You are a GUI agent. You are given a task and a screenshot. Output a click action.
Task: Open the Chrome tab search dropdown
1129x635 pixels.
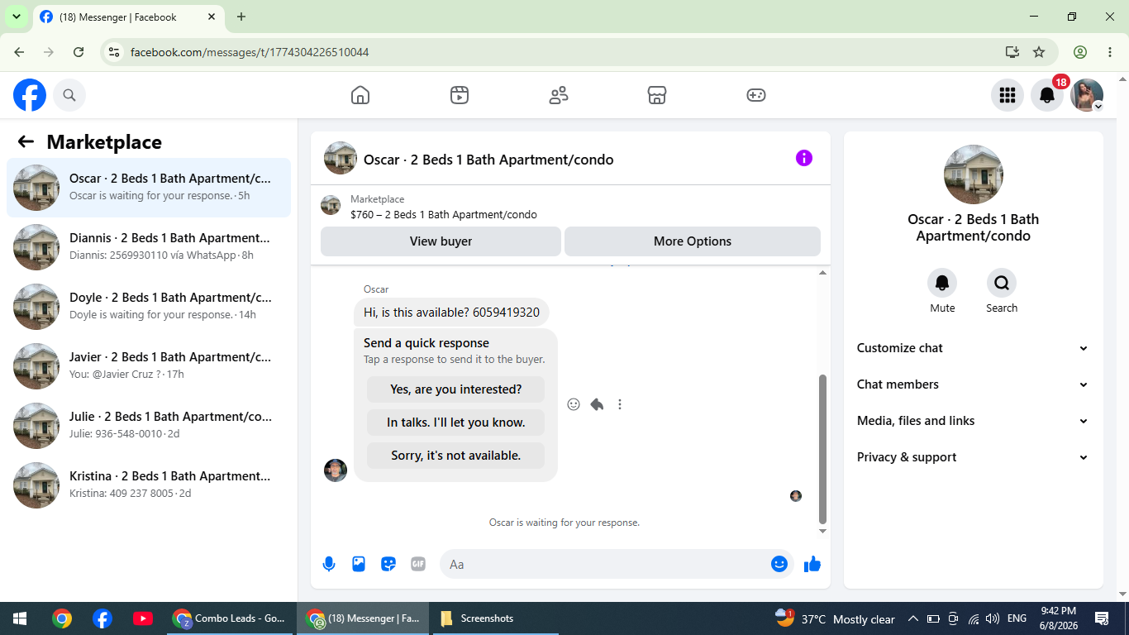click(16, 17)
